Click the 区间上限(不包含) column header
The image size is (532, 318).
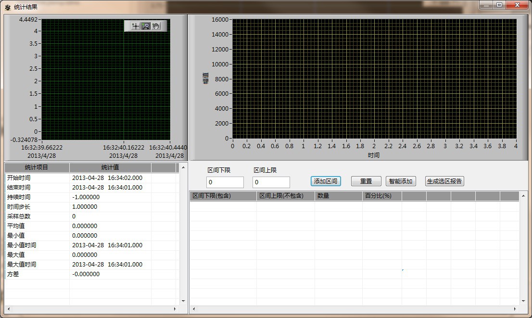coord(285,196)
